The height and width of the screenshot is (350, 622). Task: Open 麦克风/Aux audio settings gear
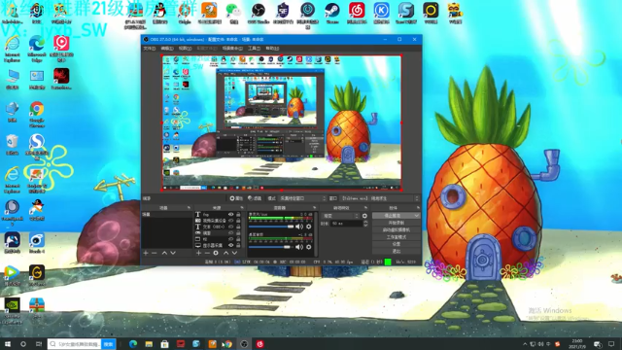coord(309,227)
